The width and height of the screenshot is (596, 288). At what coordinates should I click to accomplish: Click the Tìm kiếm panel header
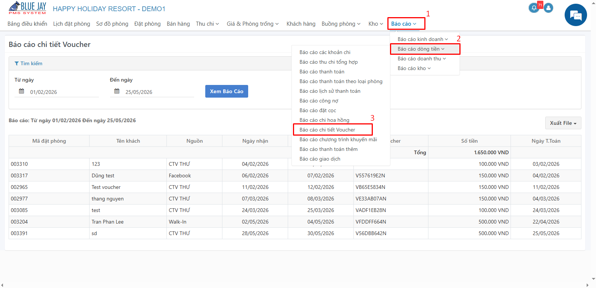(295, 63)
